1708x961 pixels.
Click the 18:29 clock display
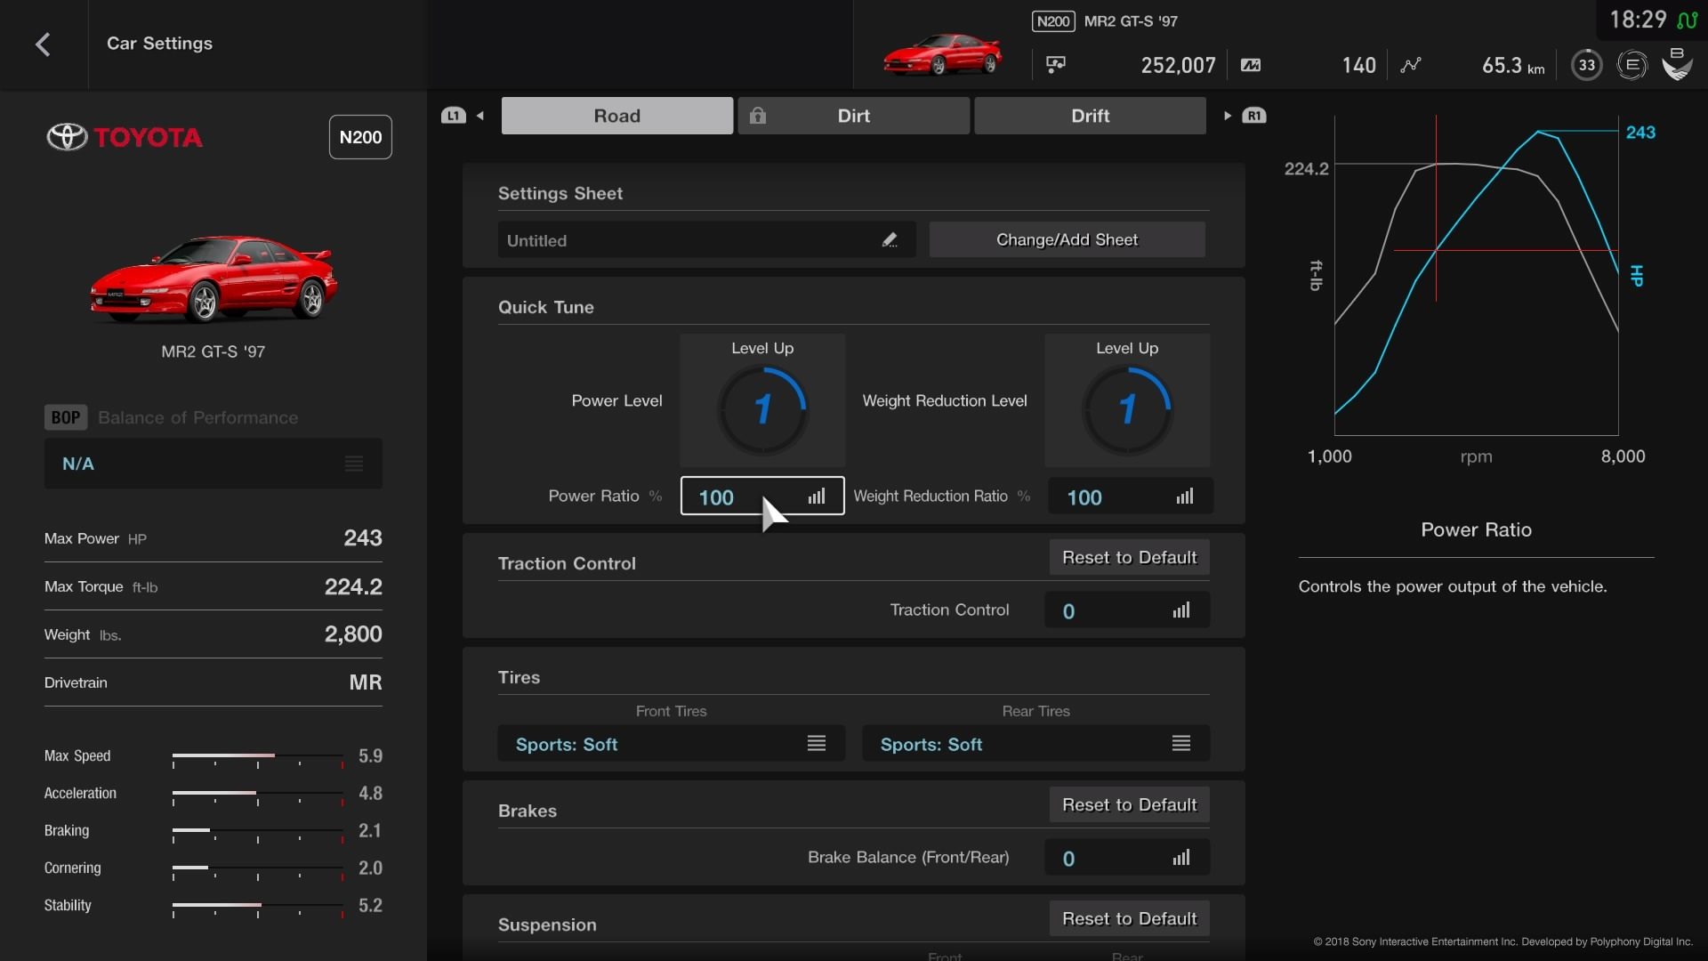1638,20
